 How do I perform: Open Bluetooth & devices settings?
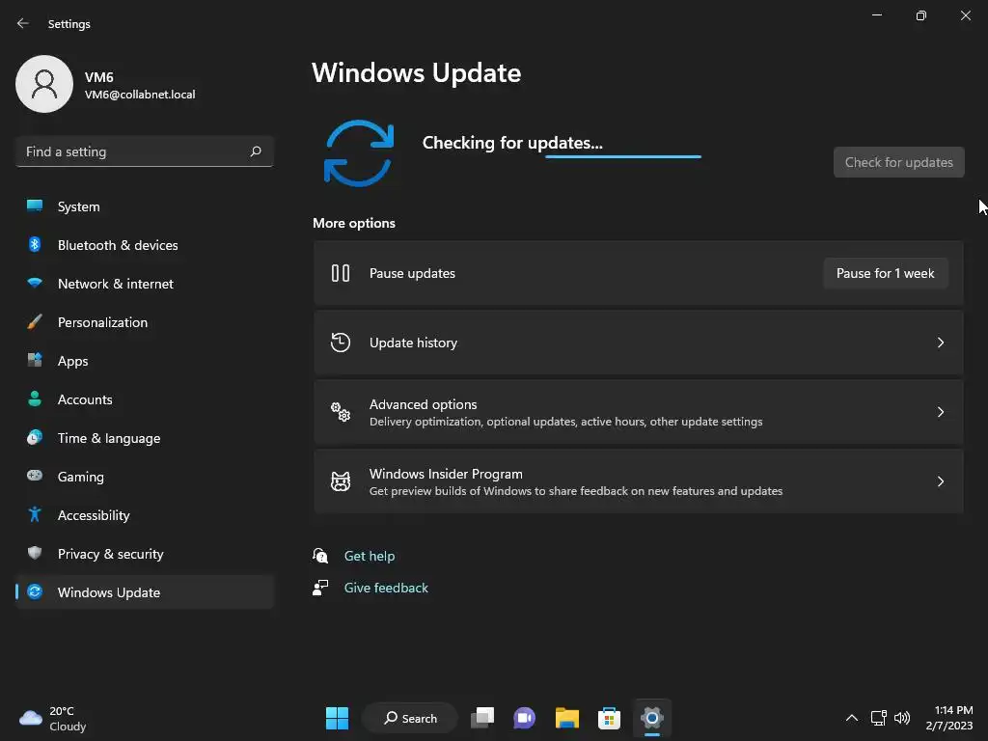coord(118,245)
